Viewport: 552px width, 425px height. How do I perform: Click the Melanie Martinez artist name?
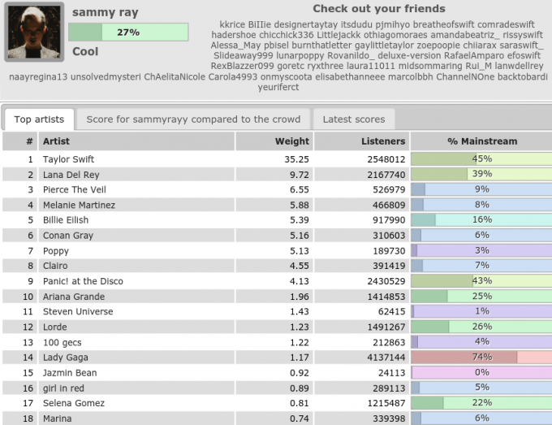tap(79, 205)
